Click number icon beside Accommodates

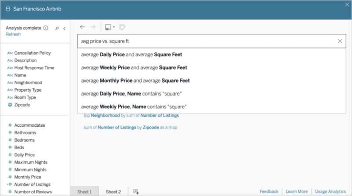coord(10,125)
